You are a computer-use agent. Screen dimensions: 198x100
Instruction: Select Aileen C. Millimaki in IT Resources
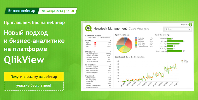click(x=97, y=56)
